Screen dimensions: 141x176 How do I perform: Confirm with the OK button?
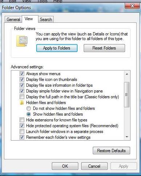65,166
